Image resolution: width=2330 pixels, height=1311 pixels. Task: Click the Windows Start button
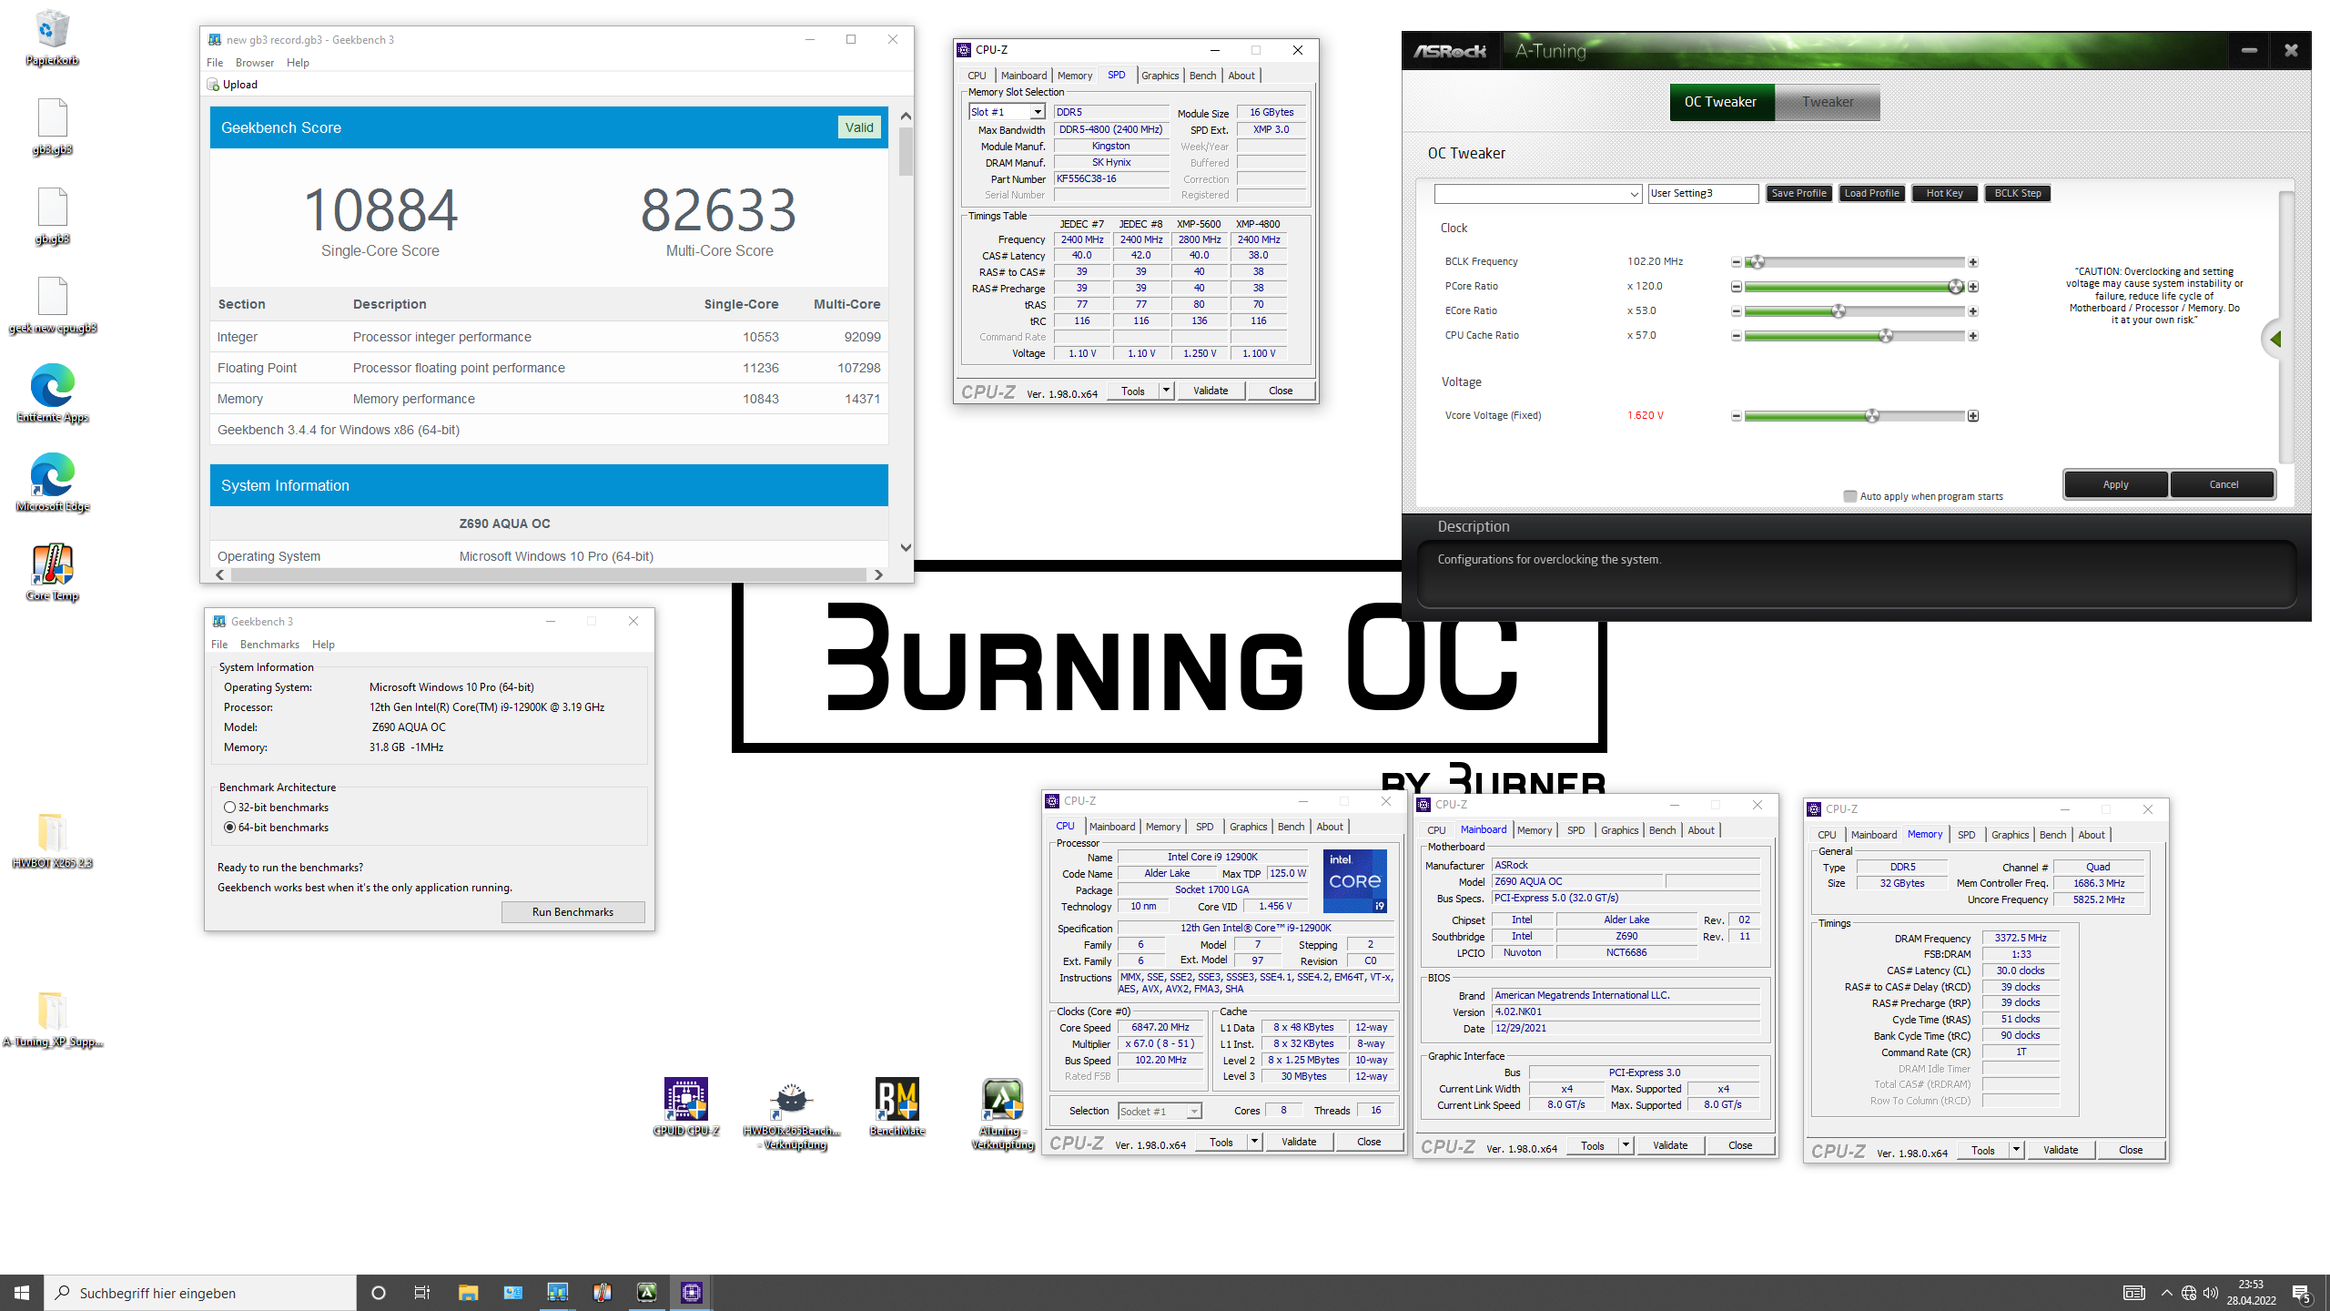(22, 1293)
